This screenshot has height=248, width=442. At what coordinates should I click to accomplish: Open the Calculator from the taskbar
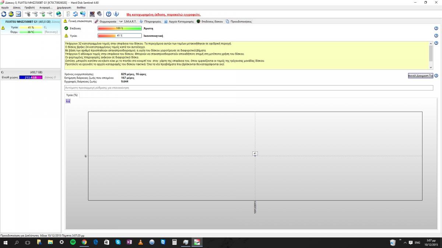point(174,242)
